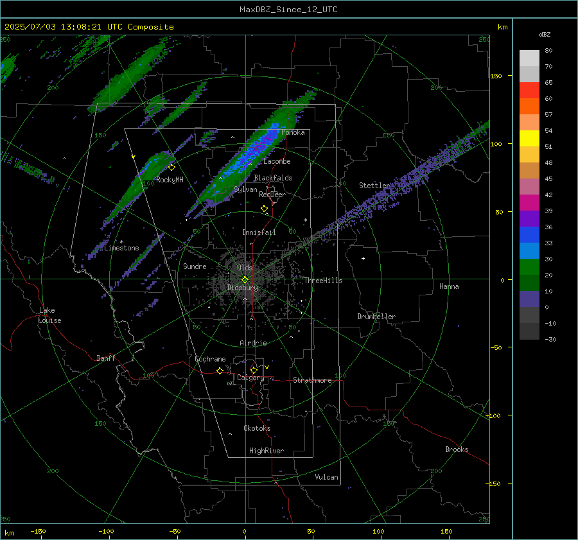The width and height of the screenshot is (578, 540).
Task: Select the red 60–65 dBZ legend swatch
Action: [x=529, y=90]
